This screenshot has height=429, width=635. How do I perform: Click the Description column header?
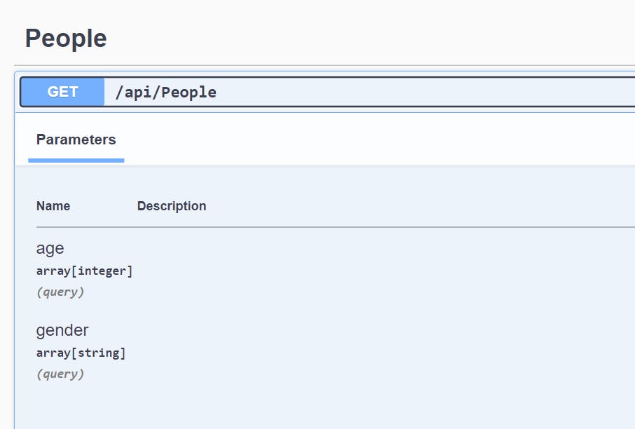pos(172,206)
